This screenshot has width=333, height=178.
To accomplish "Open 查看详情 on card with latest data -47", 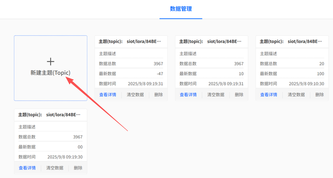I will point(107,95).
